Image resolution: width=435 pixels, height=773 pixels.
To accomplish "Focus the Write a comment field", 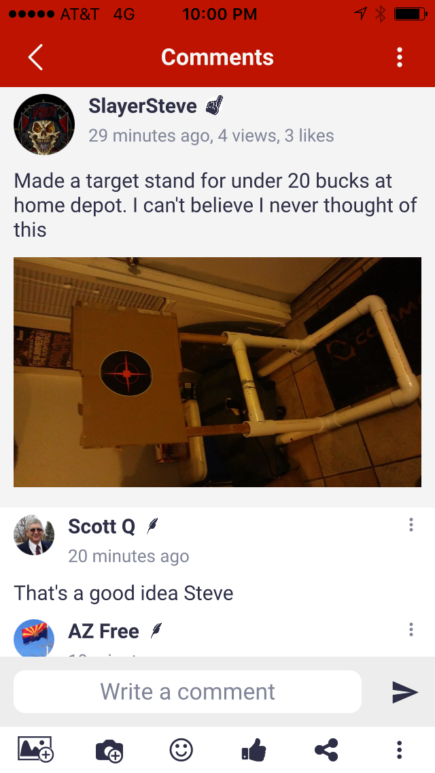I will pyautogui.click(x=188, y=691).
